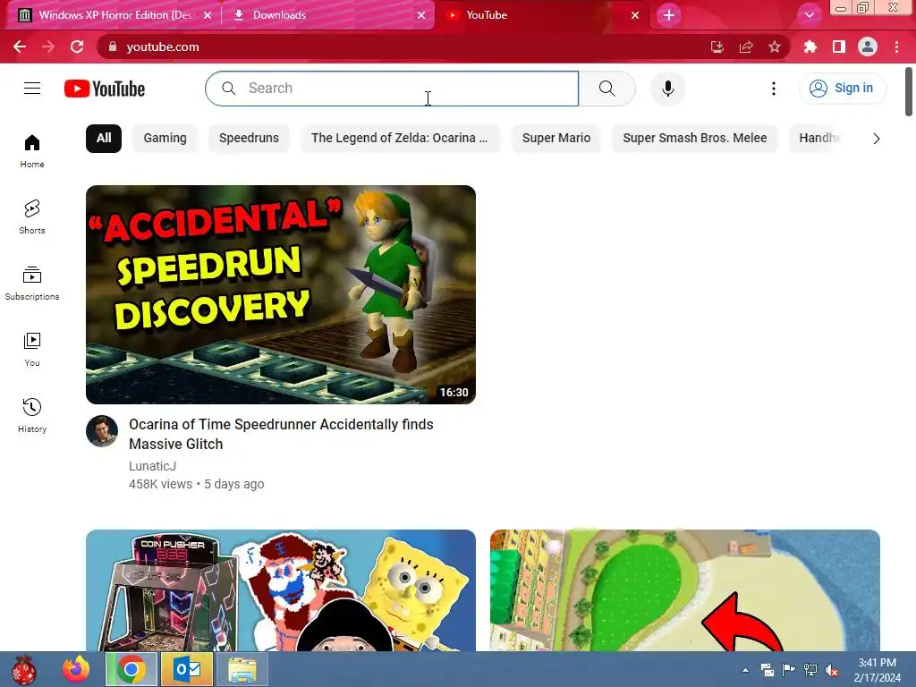Toggle the Chrome side panel
Viewport: 916px width, 687px height.
point(839,47)
